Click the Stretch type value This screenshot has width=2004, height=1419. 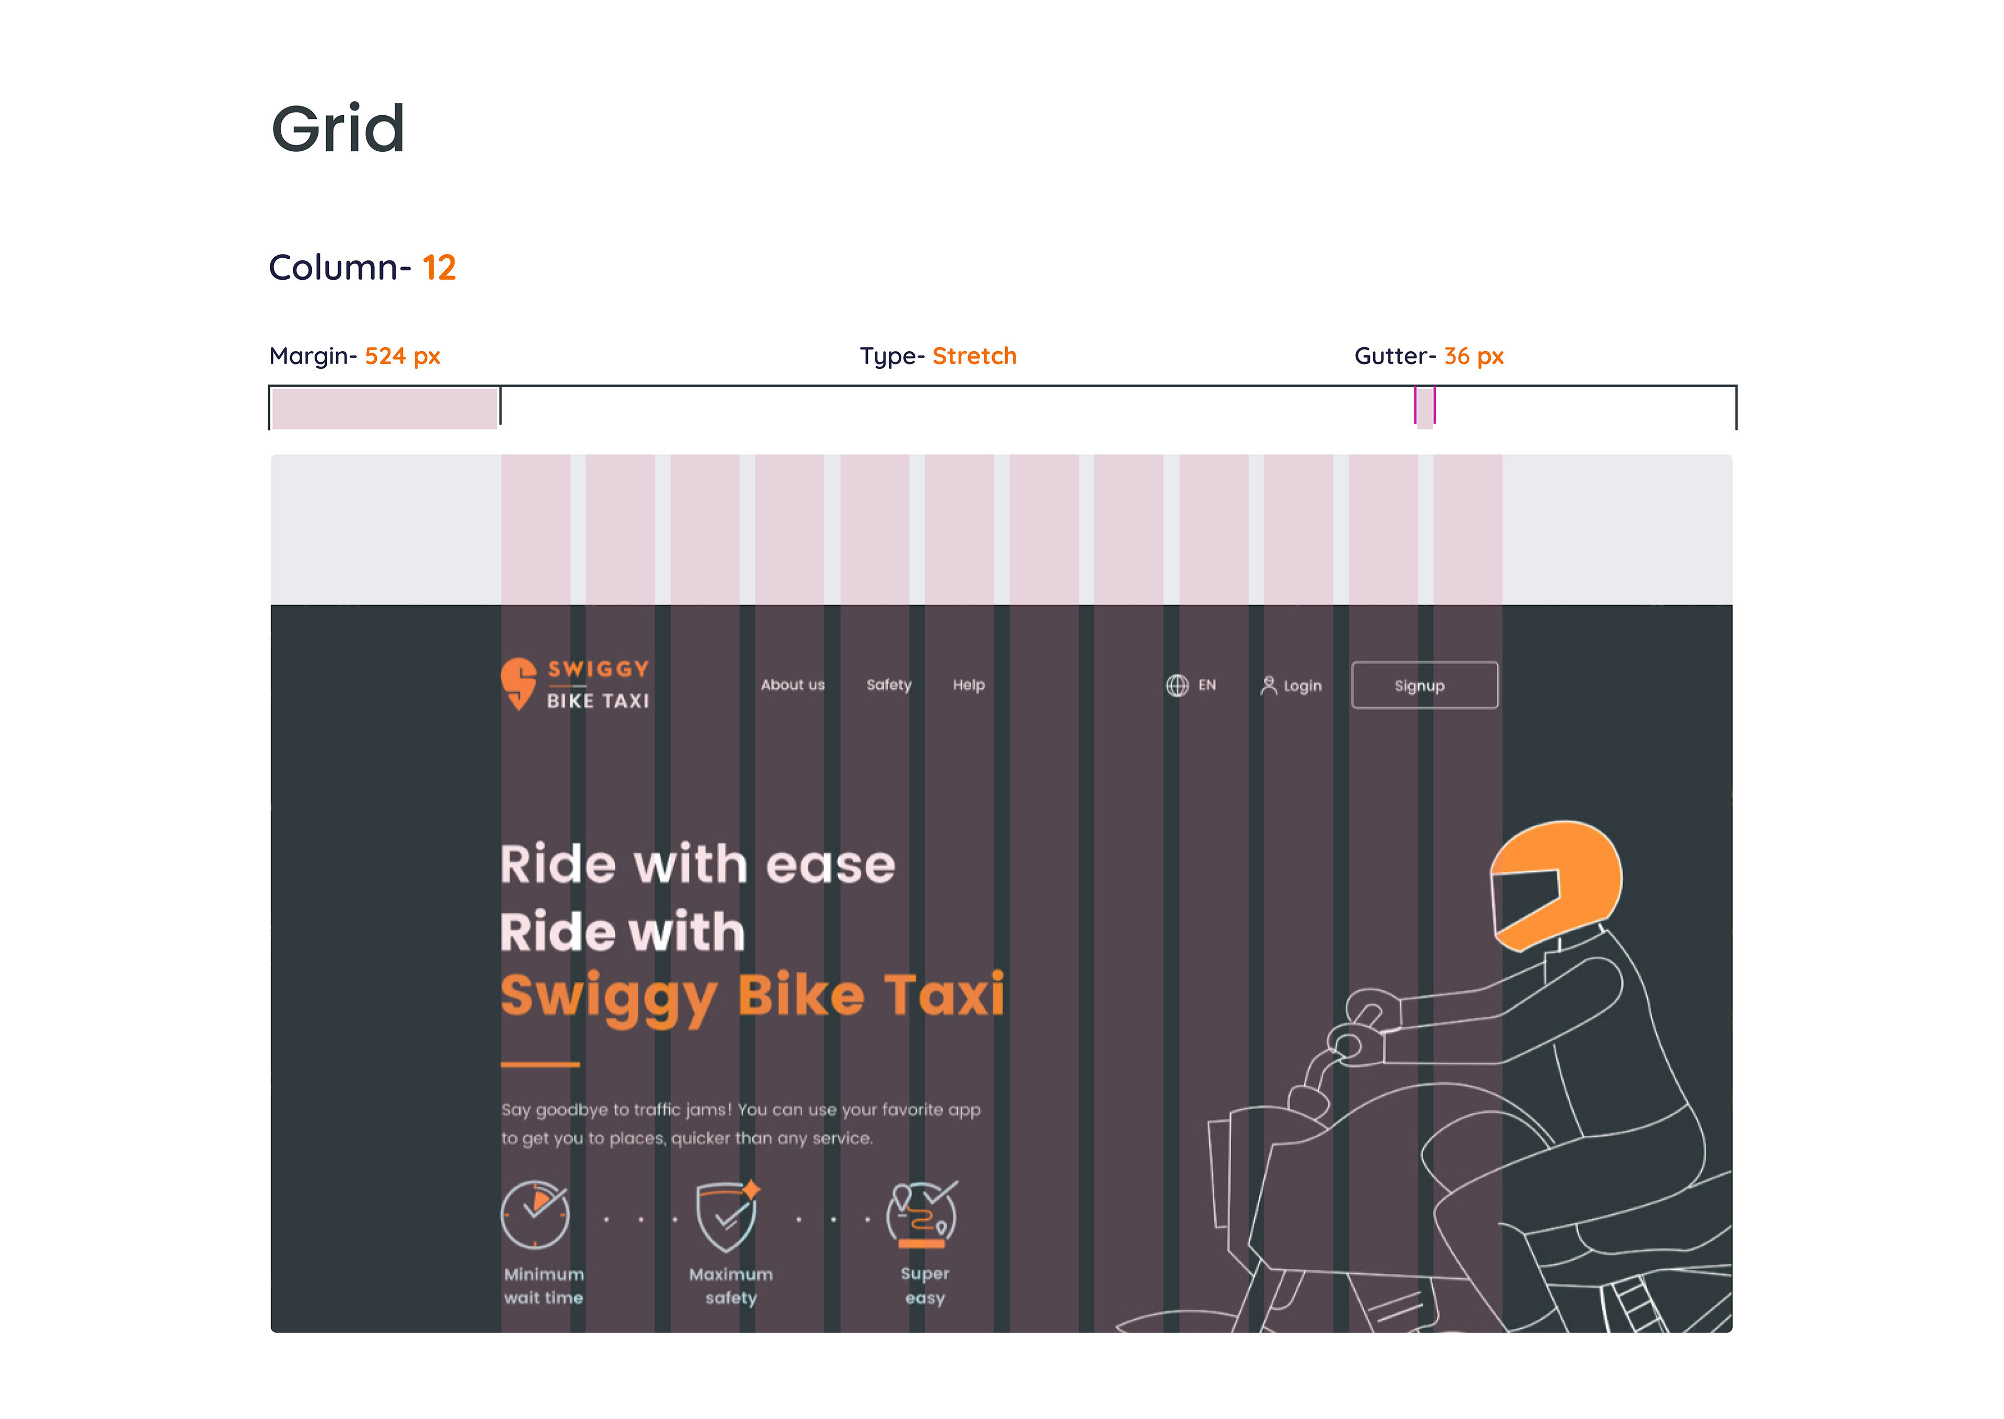pyautogui.click(x=974, y=356)
